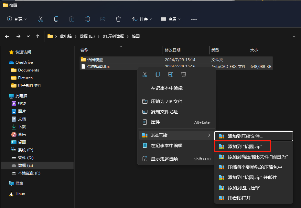Viewport: 301px width, 208px height.
Task: Click the Rename icon in the toolbar
Action: pos(87,19)
